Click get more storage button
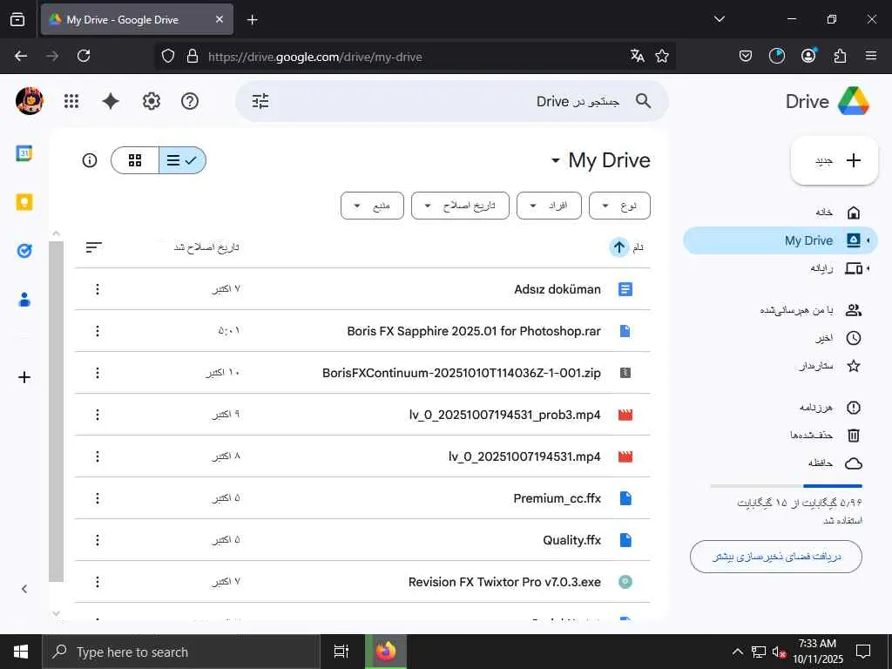The height and width of the screenshot is (669, 892). coord(776,557)
